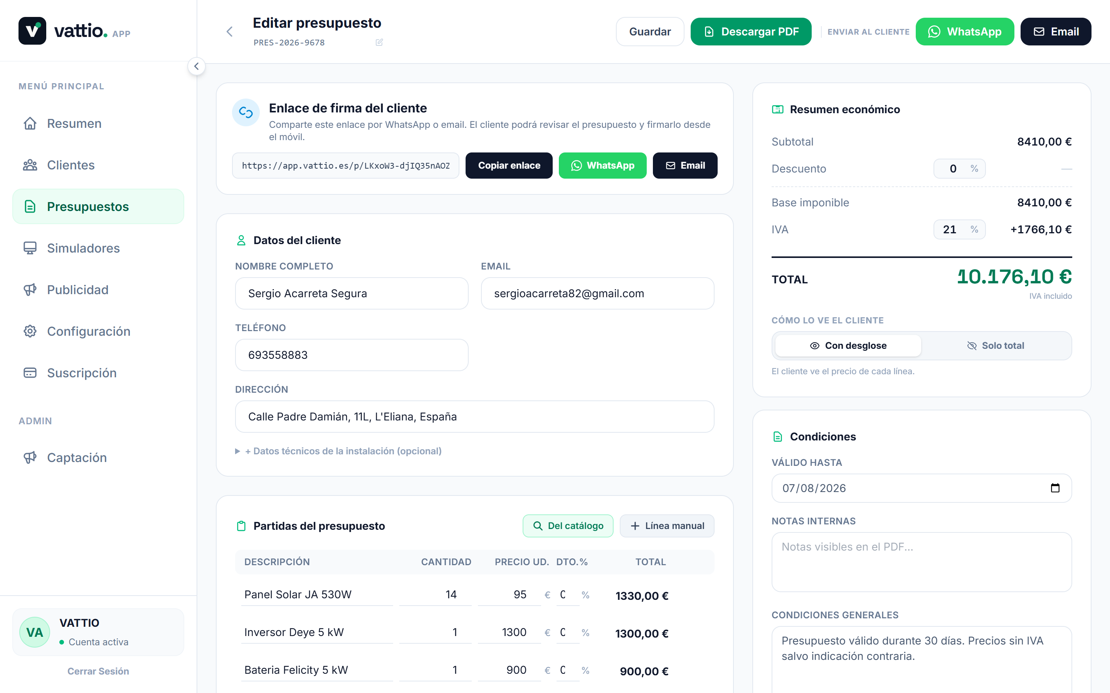This screenshot has height=693, width=1110.
Task: Edit Inversor Deye 5 kW description
Action: (316, 632)
